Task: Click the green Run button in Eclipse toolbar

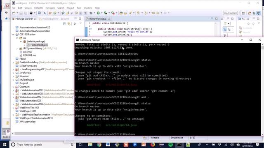Action: tap(98, 13)
